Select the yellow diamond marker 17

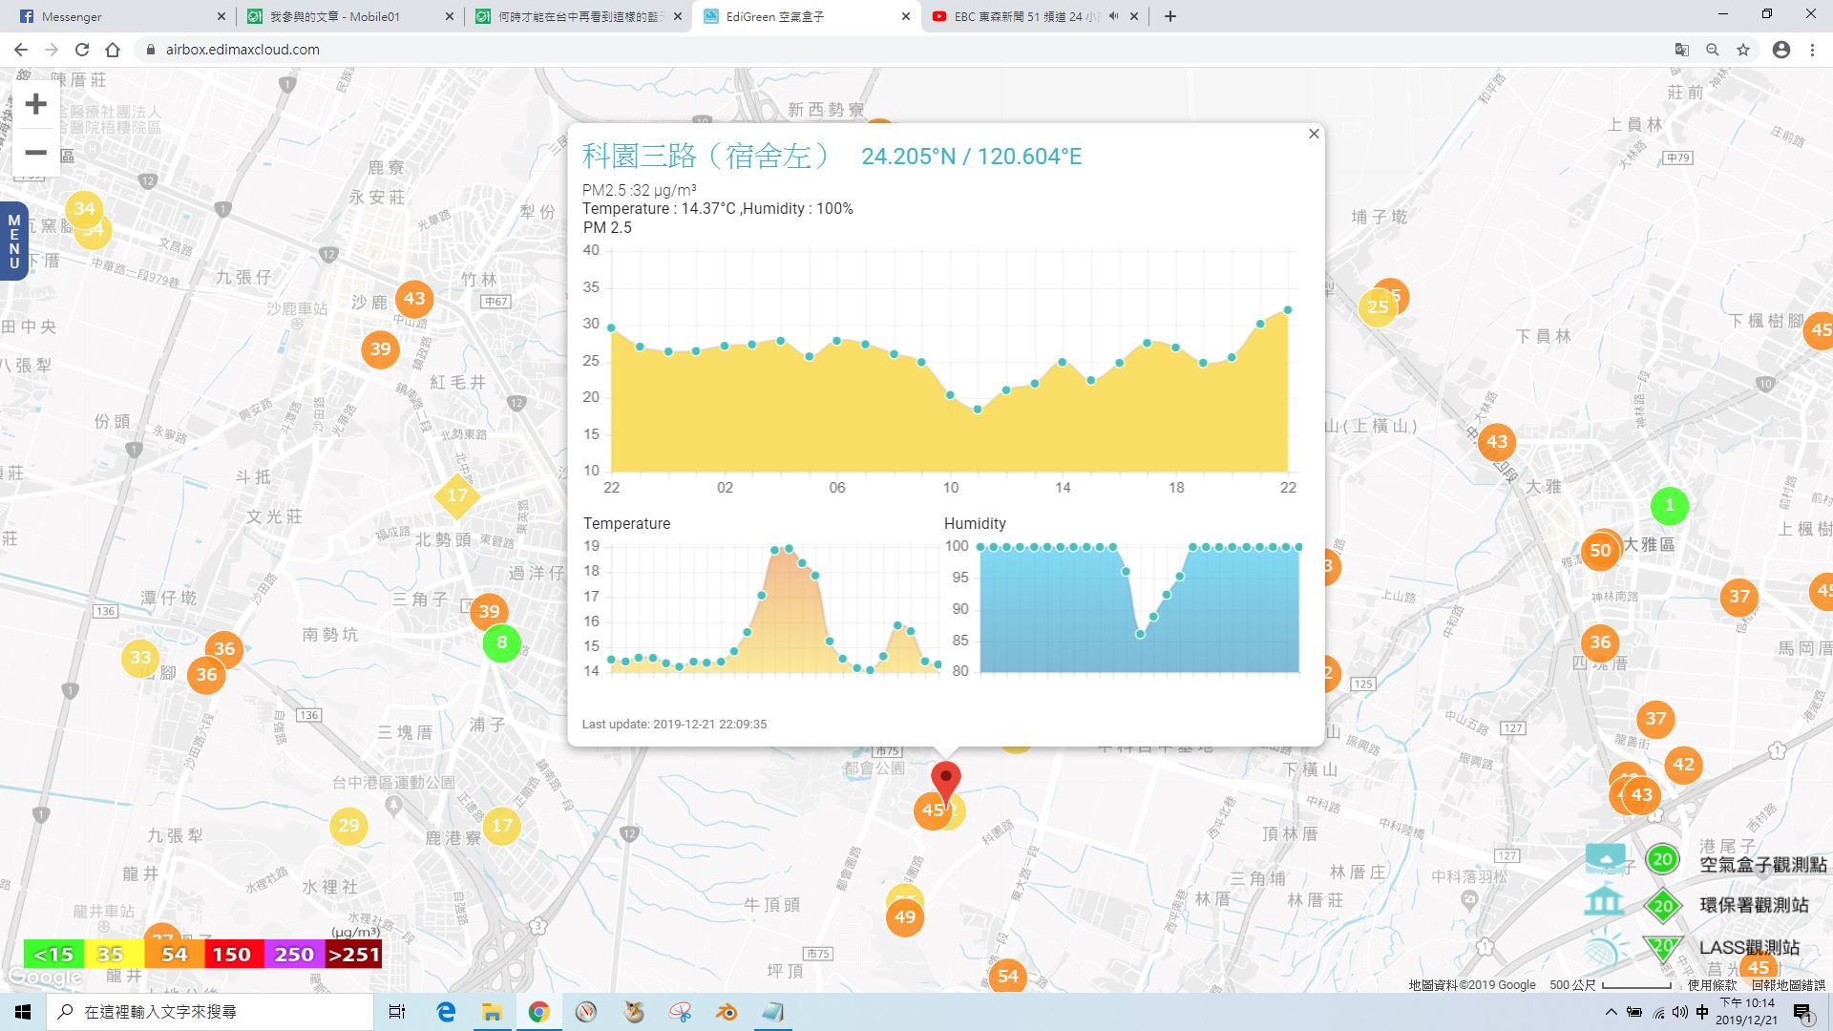[457, 495]
